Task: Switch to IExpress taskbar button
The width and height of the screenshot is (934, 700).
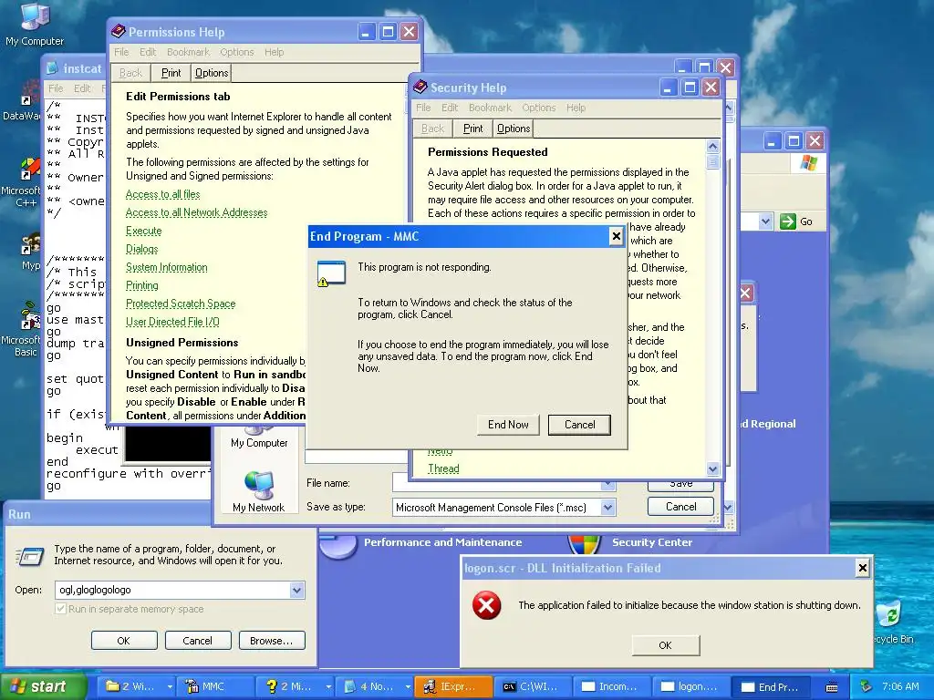Action: [454, 686]
